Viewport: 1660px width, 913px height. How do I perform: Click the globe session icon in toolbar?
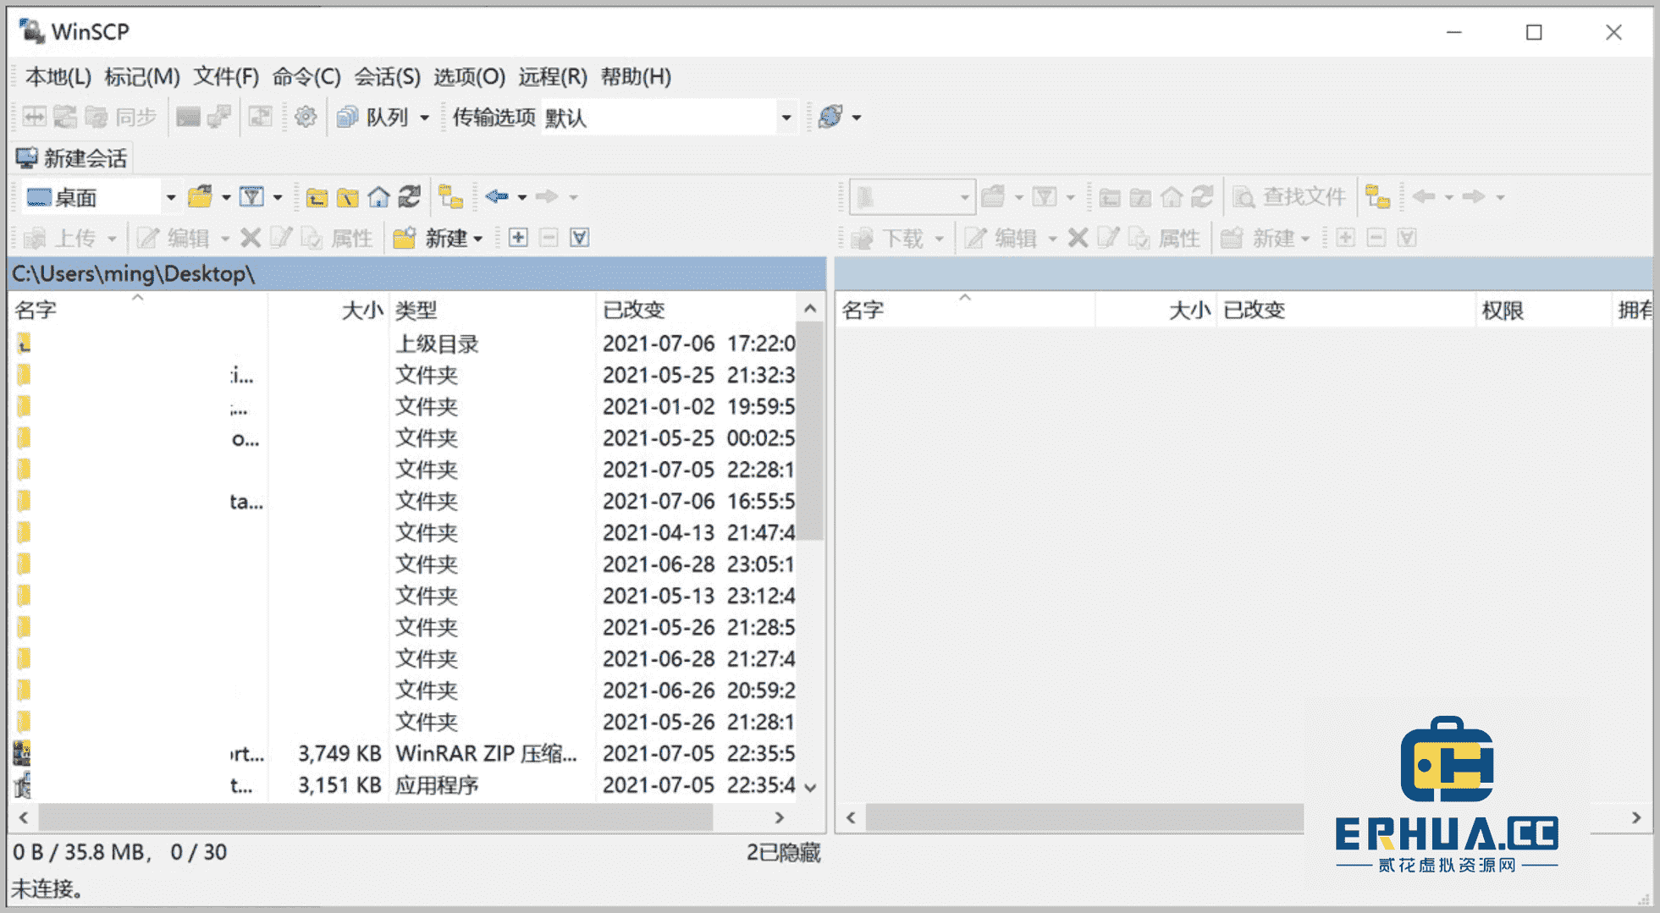click(x=830, y=117)
